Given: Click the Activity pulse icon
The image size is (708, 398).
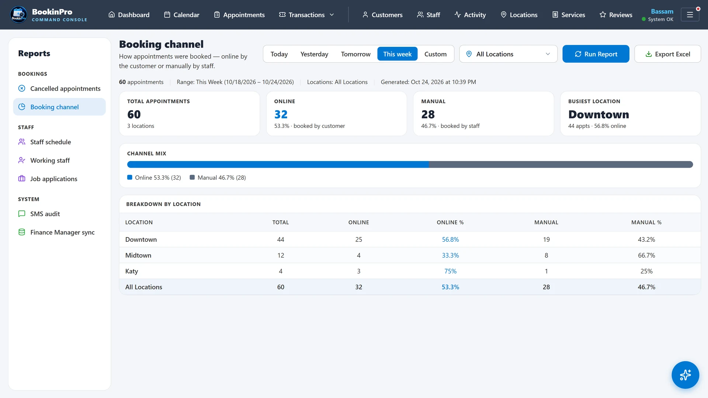Looking at the screenshot, I should click(458, 15).
